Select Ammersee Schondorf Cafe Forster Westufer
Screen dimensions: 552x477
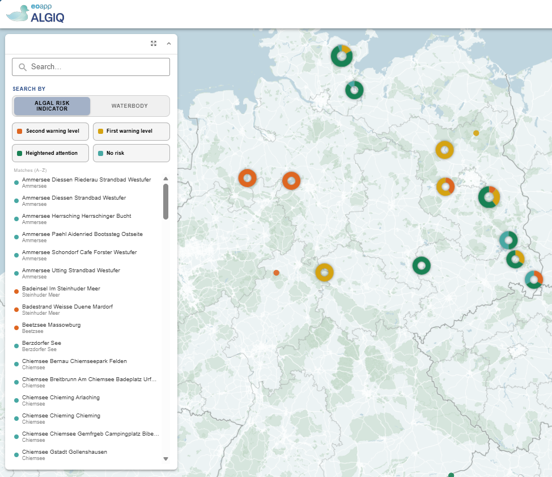pyautogui.click(x=87, y=255)
